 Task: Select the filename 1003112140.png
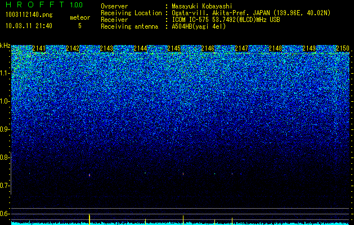click(29, 15)
